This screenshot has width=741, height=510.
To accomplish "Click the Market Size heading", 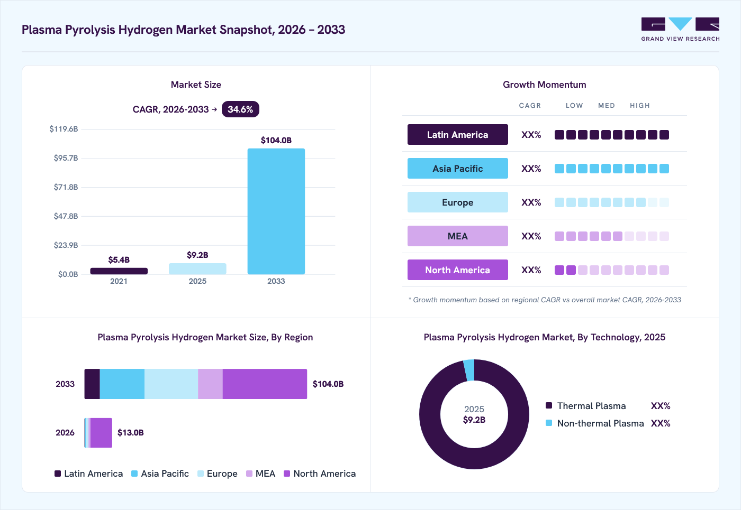I will [196, 85].
